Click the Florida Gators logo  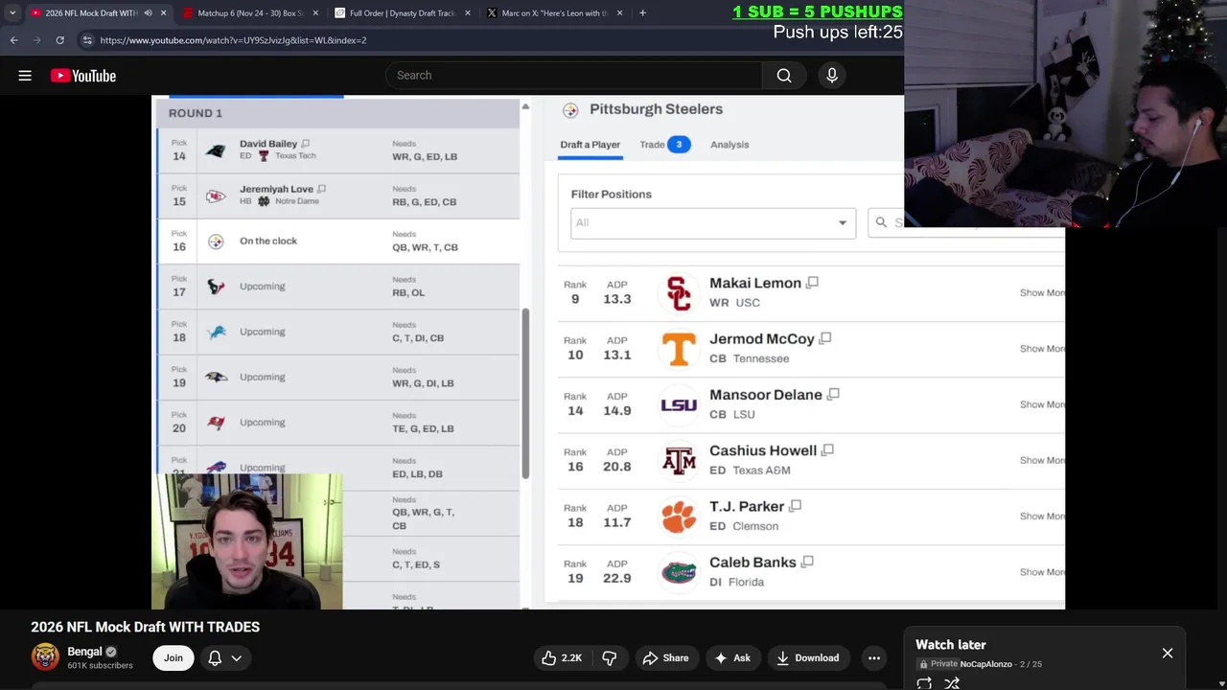[679, 572]
